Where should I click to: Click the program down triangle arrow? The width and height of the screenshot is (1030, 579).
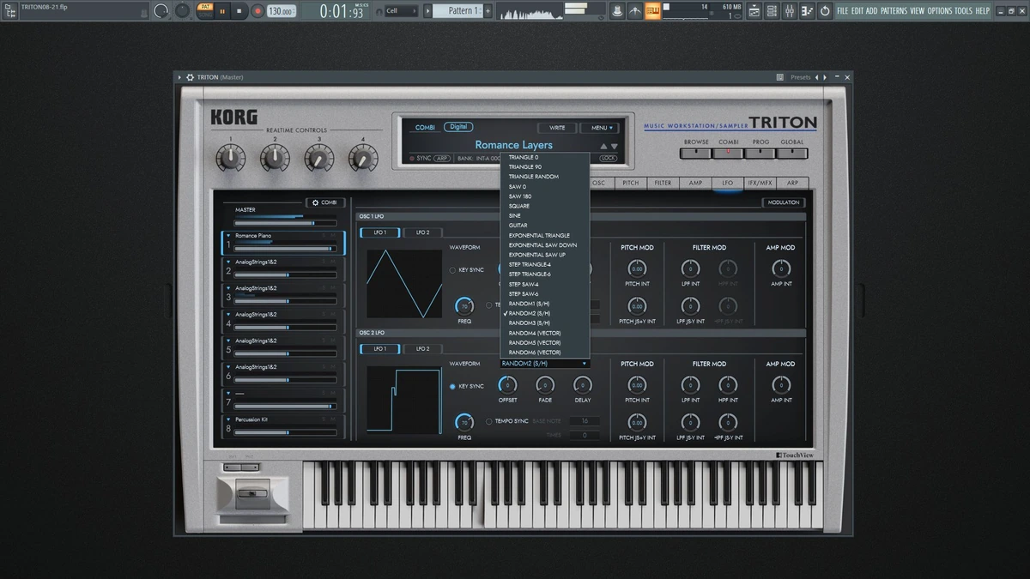(615, 147)
